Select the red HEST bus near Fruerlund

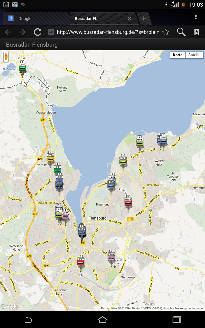[128, 202]
